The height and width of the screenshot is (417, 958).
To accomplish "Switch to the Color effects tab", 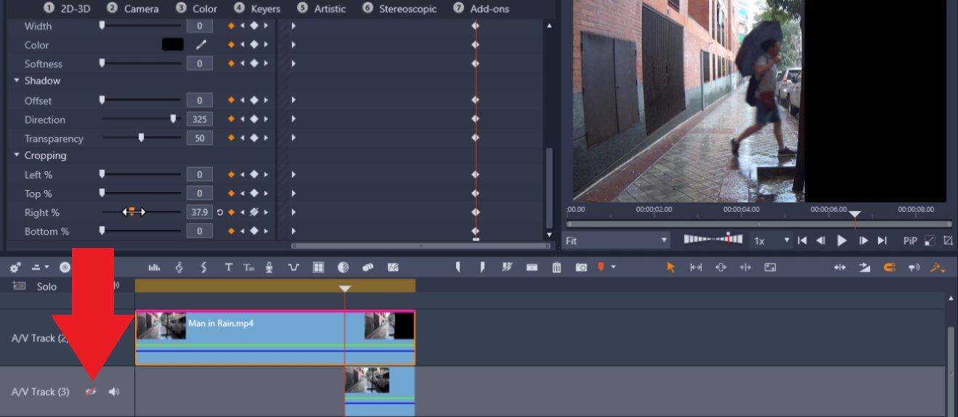I will [196, 9].
